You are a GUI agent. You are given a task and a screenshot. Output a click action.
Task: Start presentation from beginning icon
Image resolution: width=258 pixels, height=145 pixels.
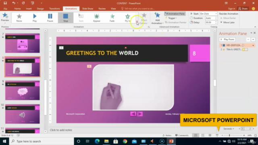(x=32, y=3)
